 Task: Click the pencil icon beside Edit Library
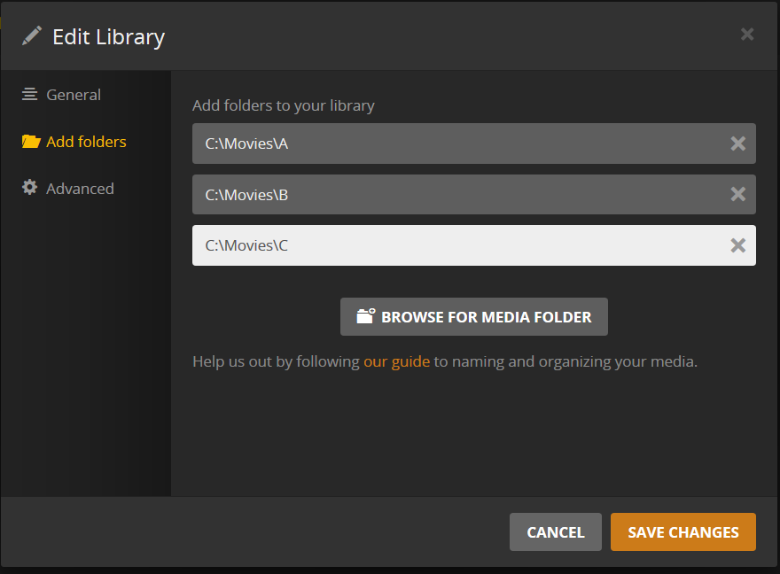32,36
